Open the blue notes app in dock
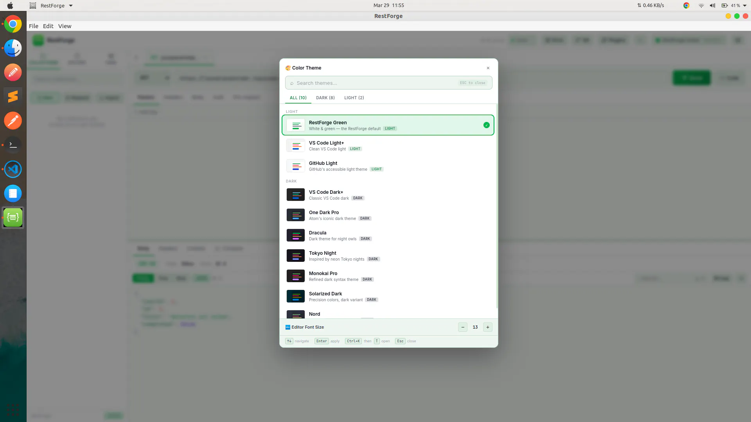The width and height of the screenshot is (751, 422). coord(13,193)
